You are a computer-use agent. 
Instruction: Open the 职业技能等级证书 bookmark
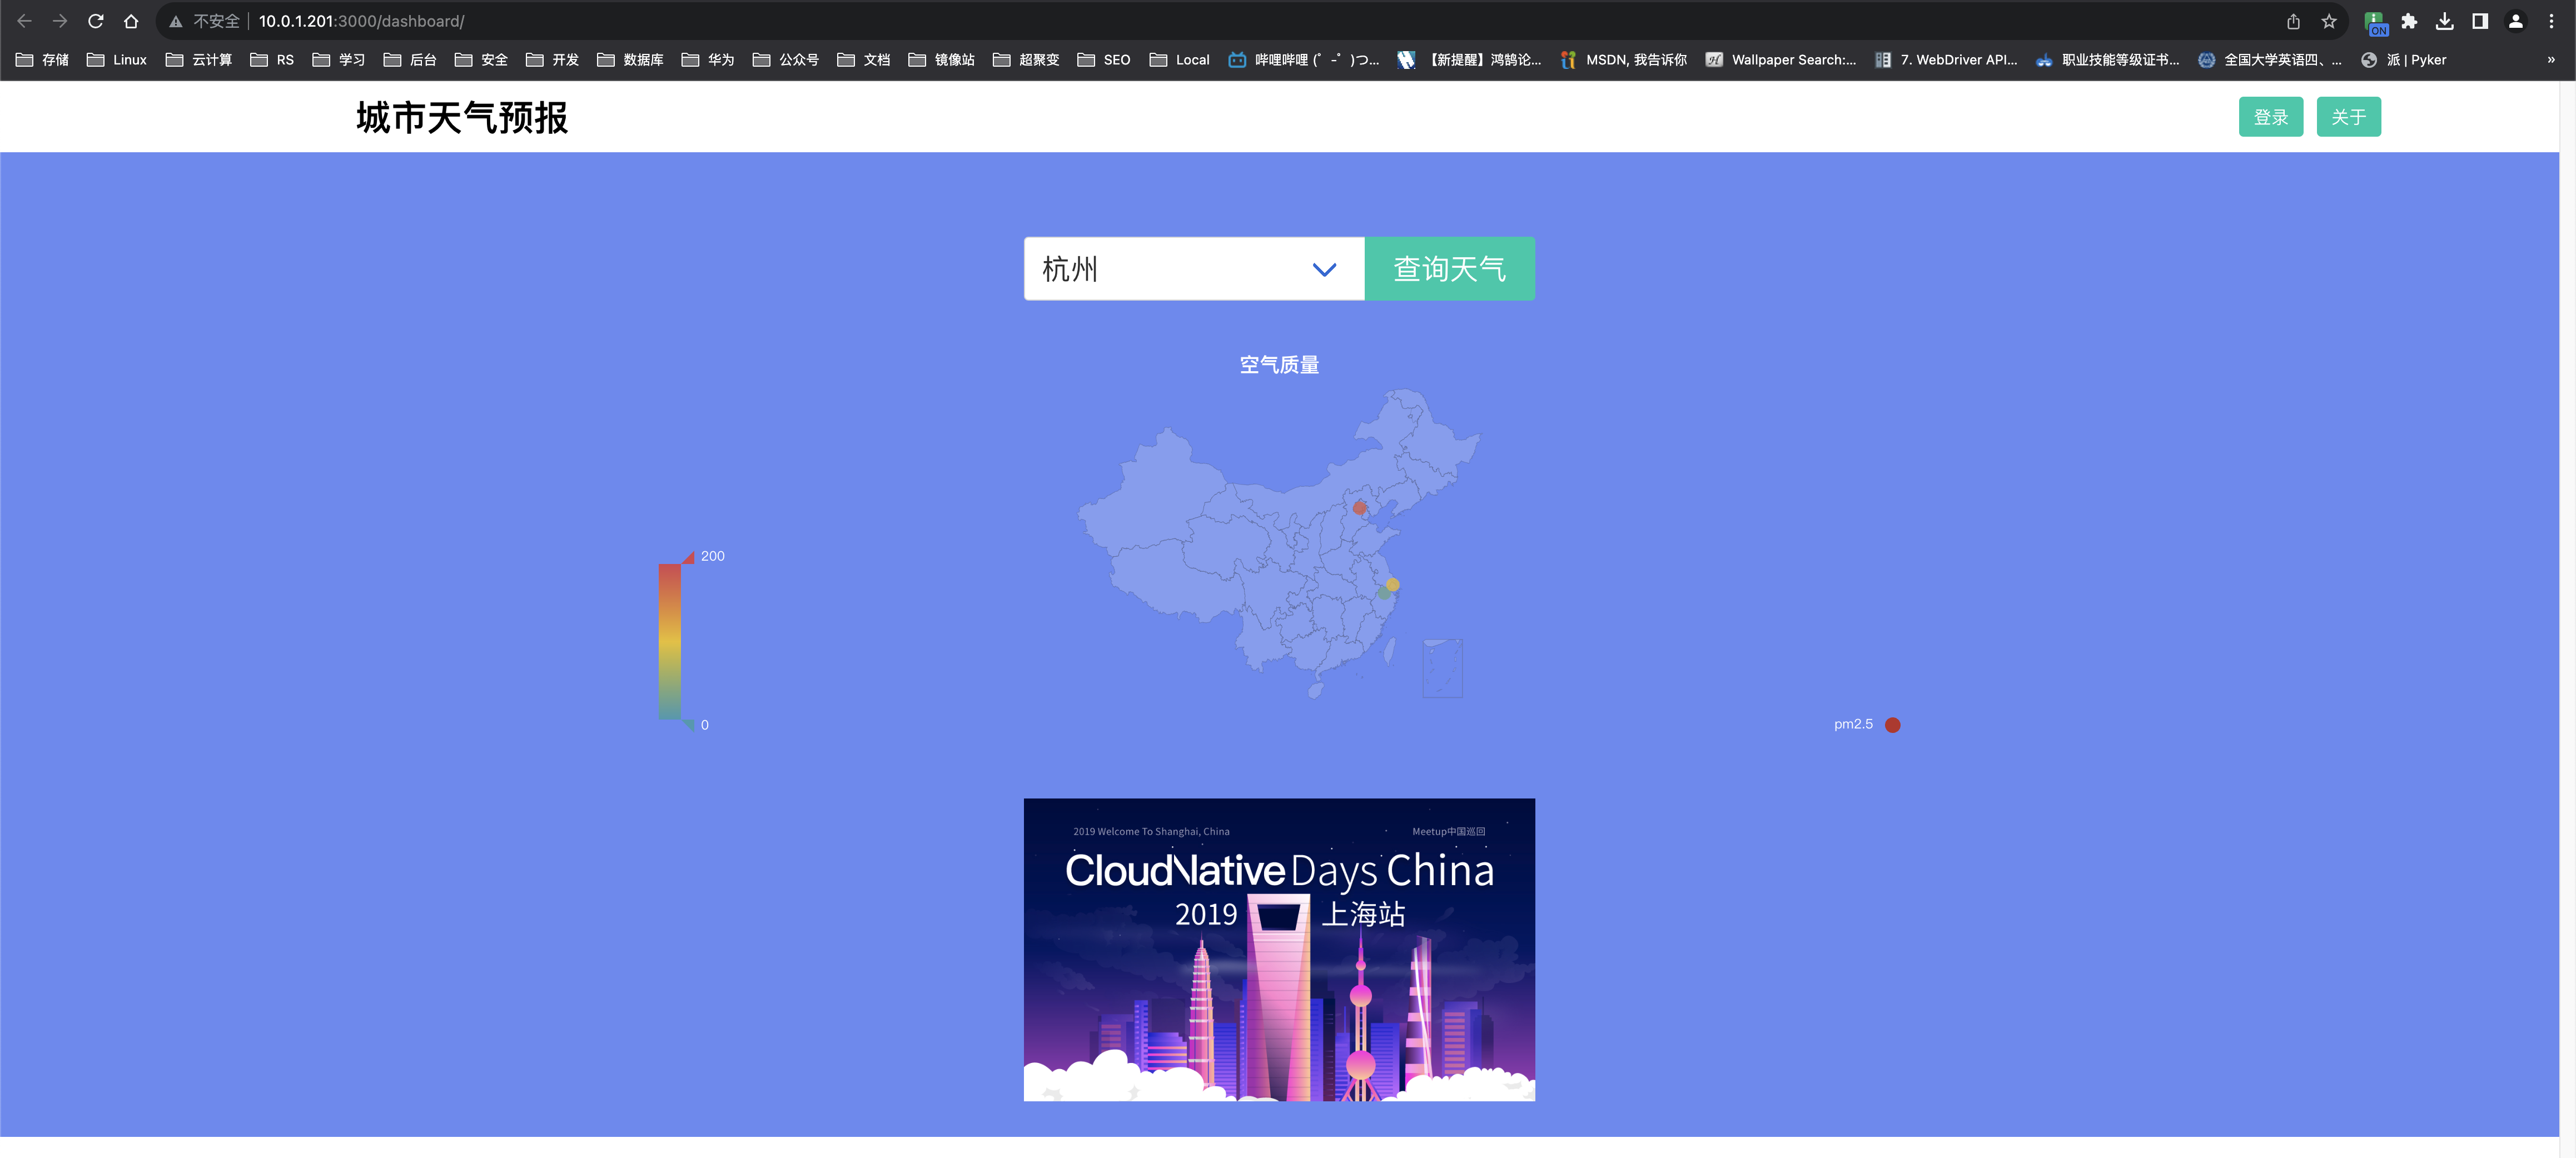(2108, 60)
